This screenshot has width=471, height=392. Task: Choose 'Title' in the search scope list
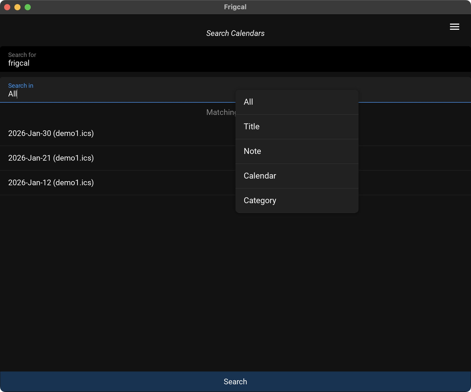pyautogui.click(x=297, y=126)
